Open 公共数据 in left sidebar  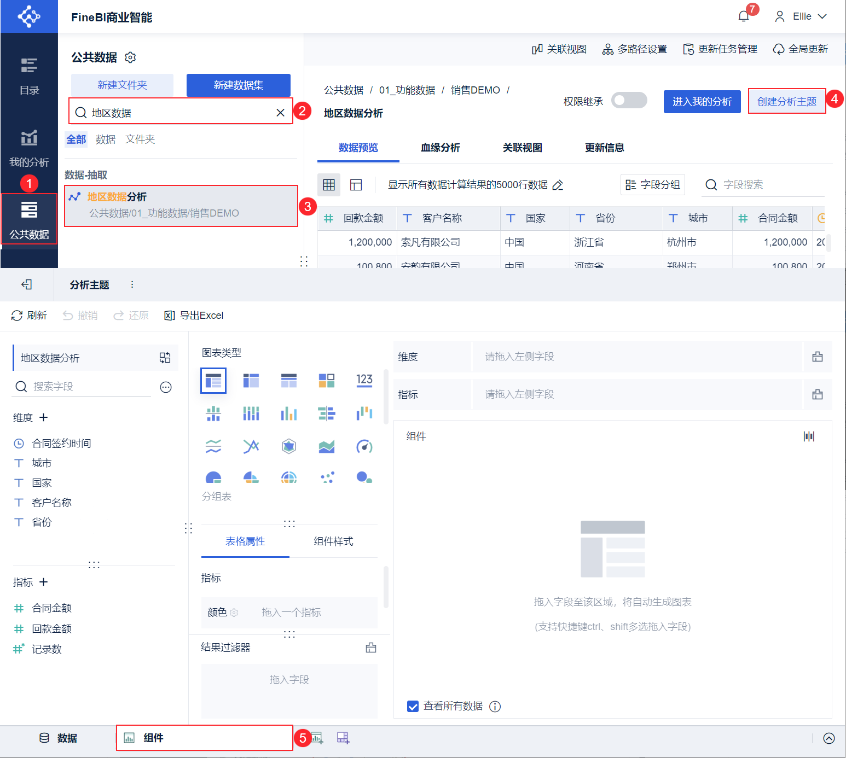(29, 220)
